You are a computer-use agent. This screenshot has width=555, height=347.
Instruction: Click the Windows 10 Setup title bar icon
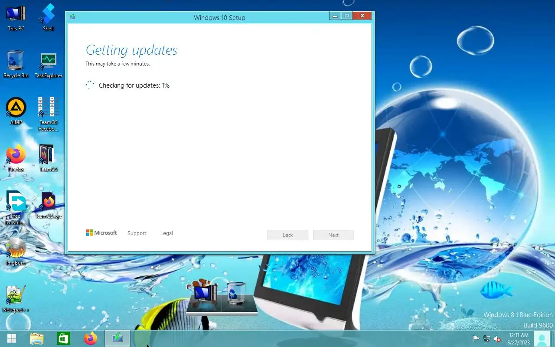[72, 17]
